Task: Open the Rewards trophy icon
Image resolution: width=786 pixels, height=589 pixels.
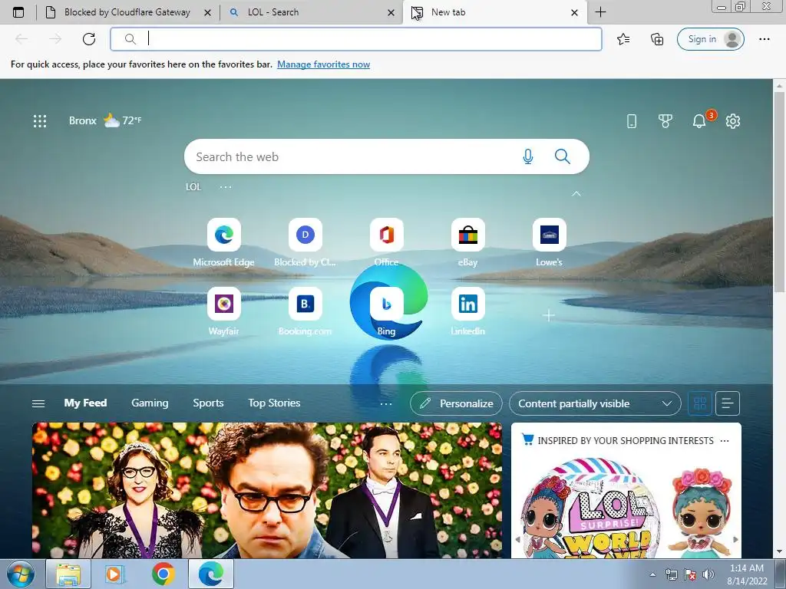Action: click(x=665, y=120)
